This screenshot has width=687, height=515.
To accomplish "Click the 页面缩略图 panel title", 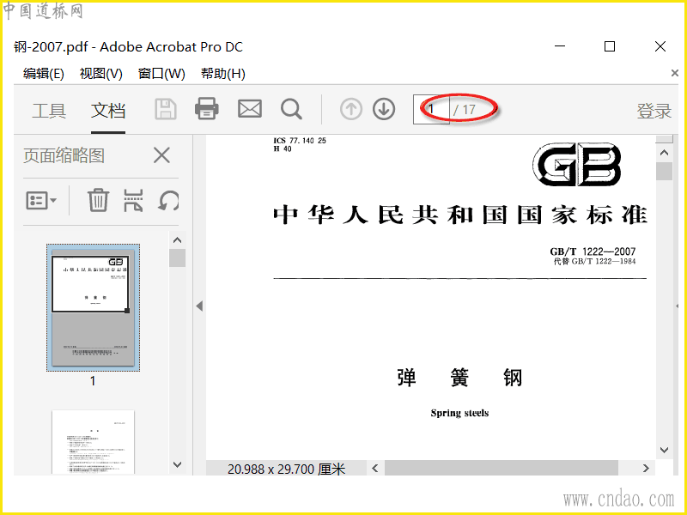I will coord(64,155).
